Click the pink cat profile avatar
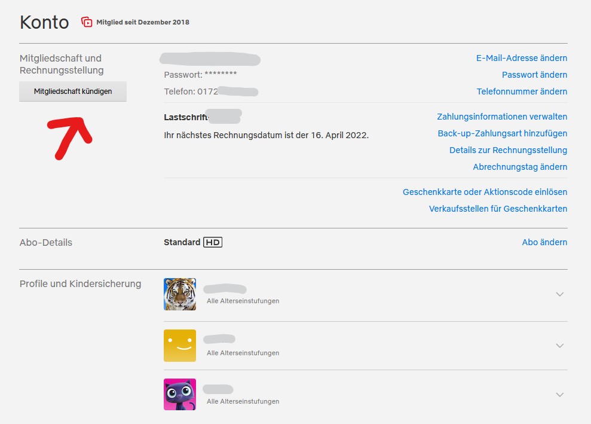Screen dimensions: 591x424 tap(180, 394)
